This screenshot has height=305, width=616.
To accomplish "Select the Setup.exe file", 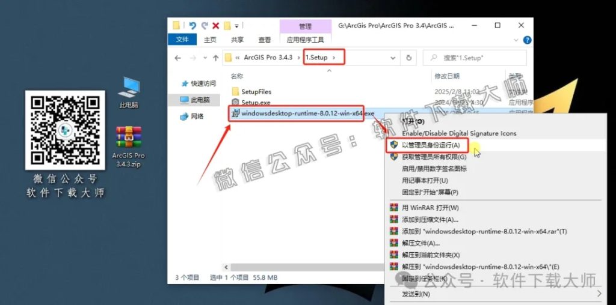I will click(256, 103).
